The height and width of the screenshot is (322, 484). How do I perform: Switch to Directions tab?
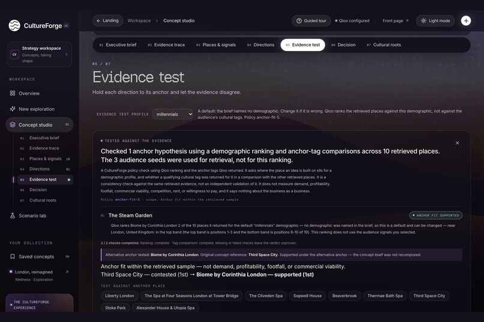tap(261, 45)
